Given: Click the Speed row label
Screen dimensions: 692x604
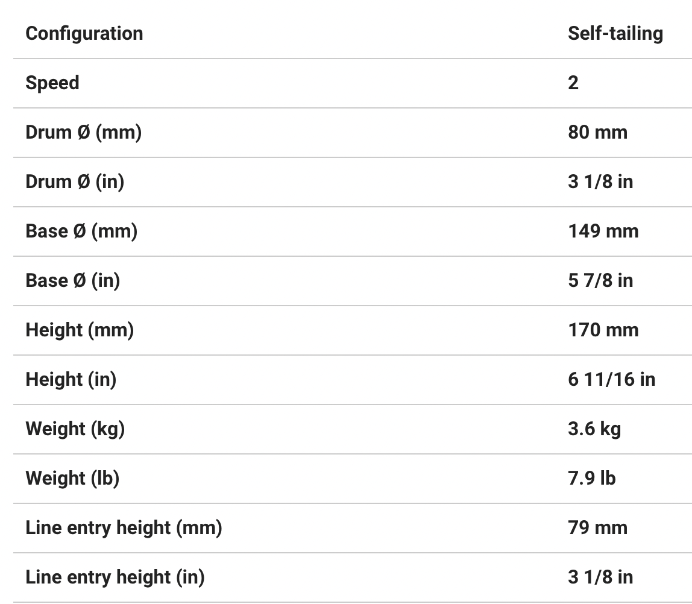Looking at the screenshot, I should [x=52, y=83].
